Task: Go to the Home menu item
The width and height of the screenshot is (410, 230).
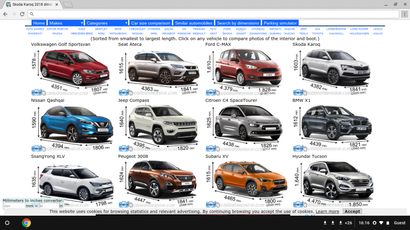Action: (39, 23)
